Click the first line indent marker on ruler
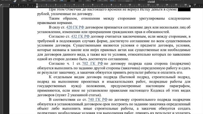This screenshot has height=114, width=203. (x=37, y=4)
